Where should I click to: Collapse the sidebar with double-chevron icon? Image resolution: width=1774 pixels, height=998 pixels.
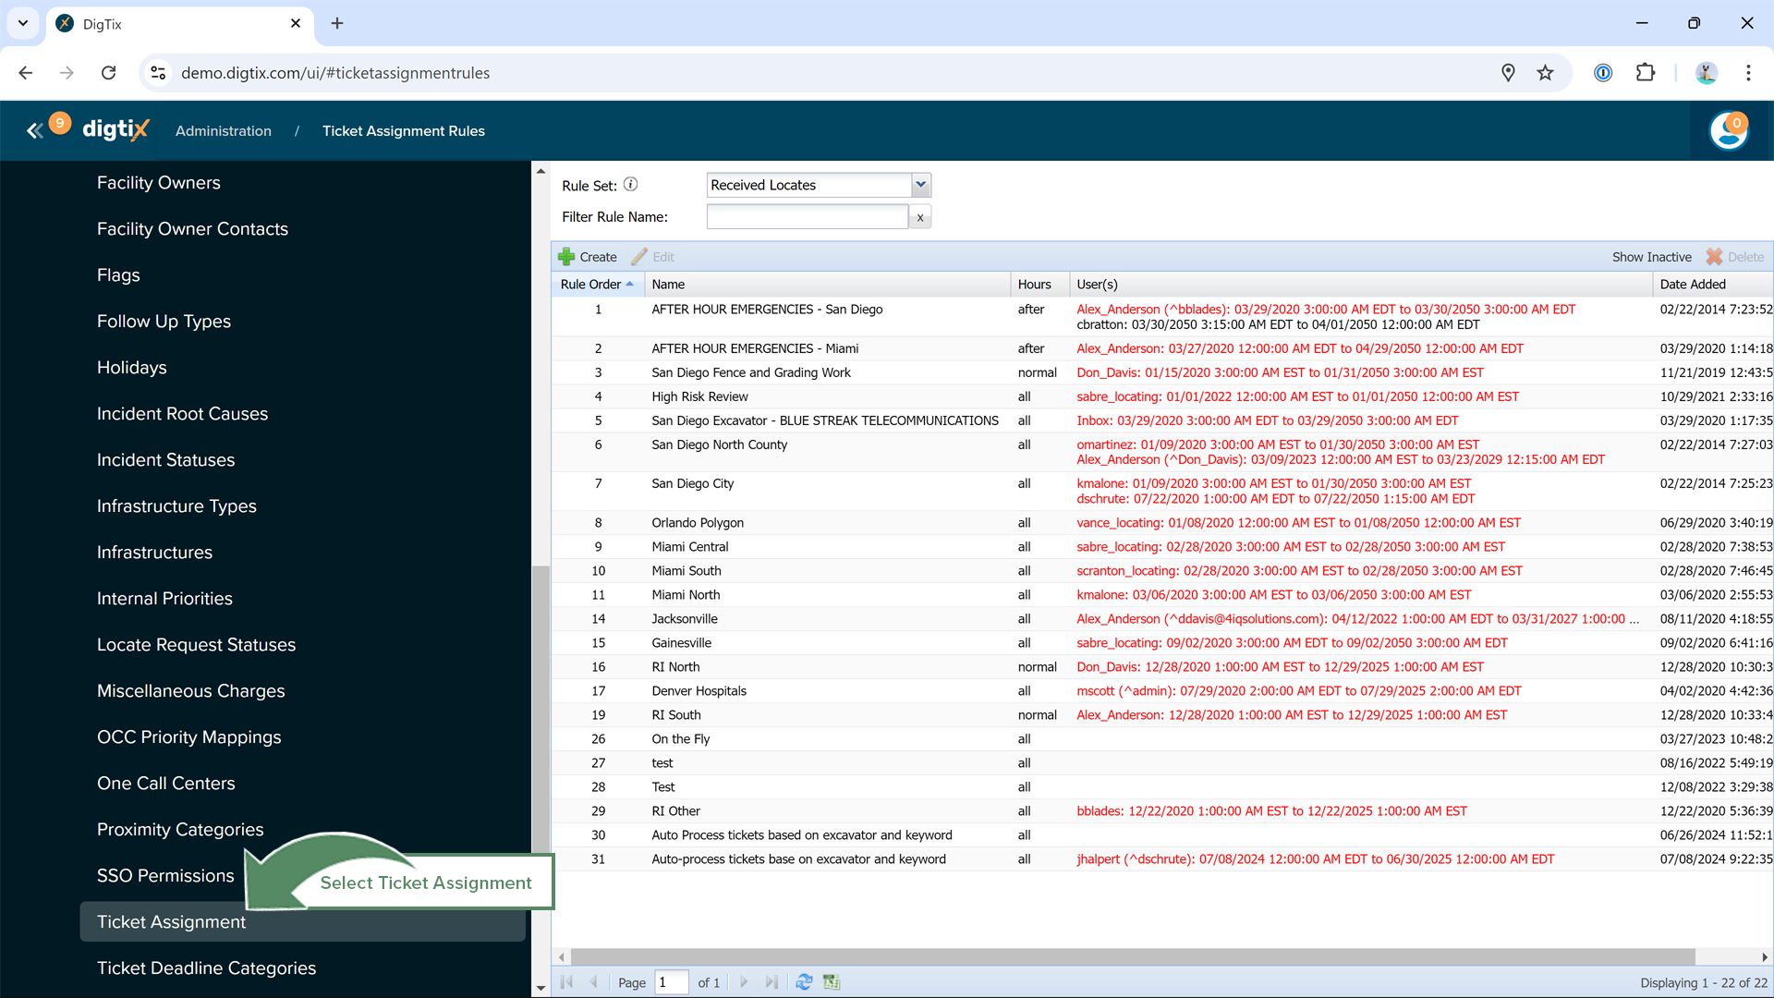pyautogui.click(x=34, y=131)
